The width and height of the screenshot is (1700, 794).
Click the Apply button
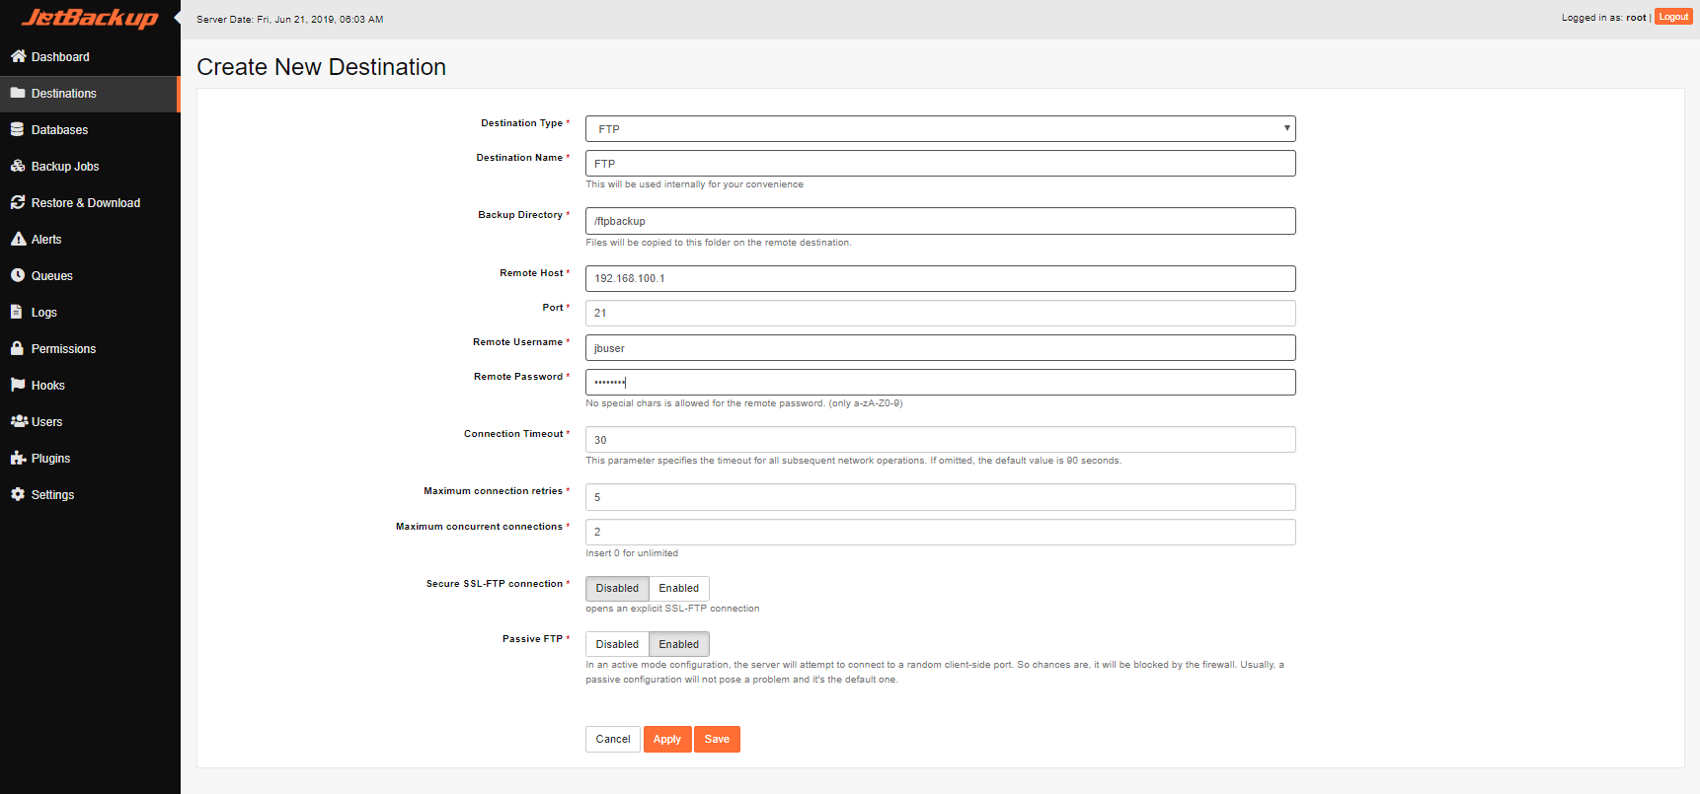[667, 739]
